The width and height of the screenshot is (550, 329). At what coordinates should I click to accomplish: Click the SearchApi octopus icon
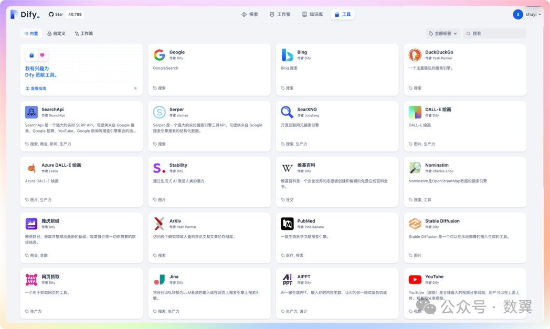point(31,112)
